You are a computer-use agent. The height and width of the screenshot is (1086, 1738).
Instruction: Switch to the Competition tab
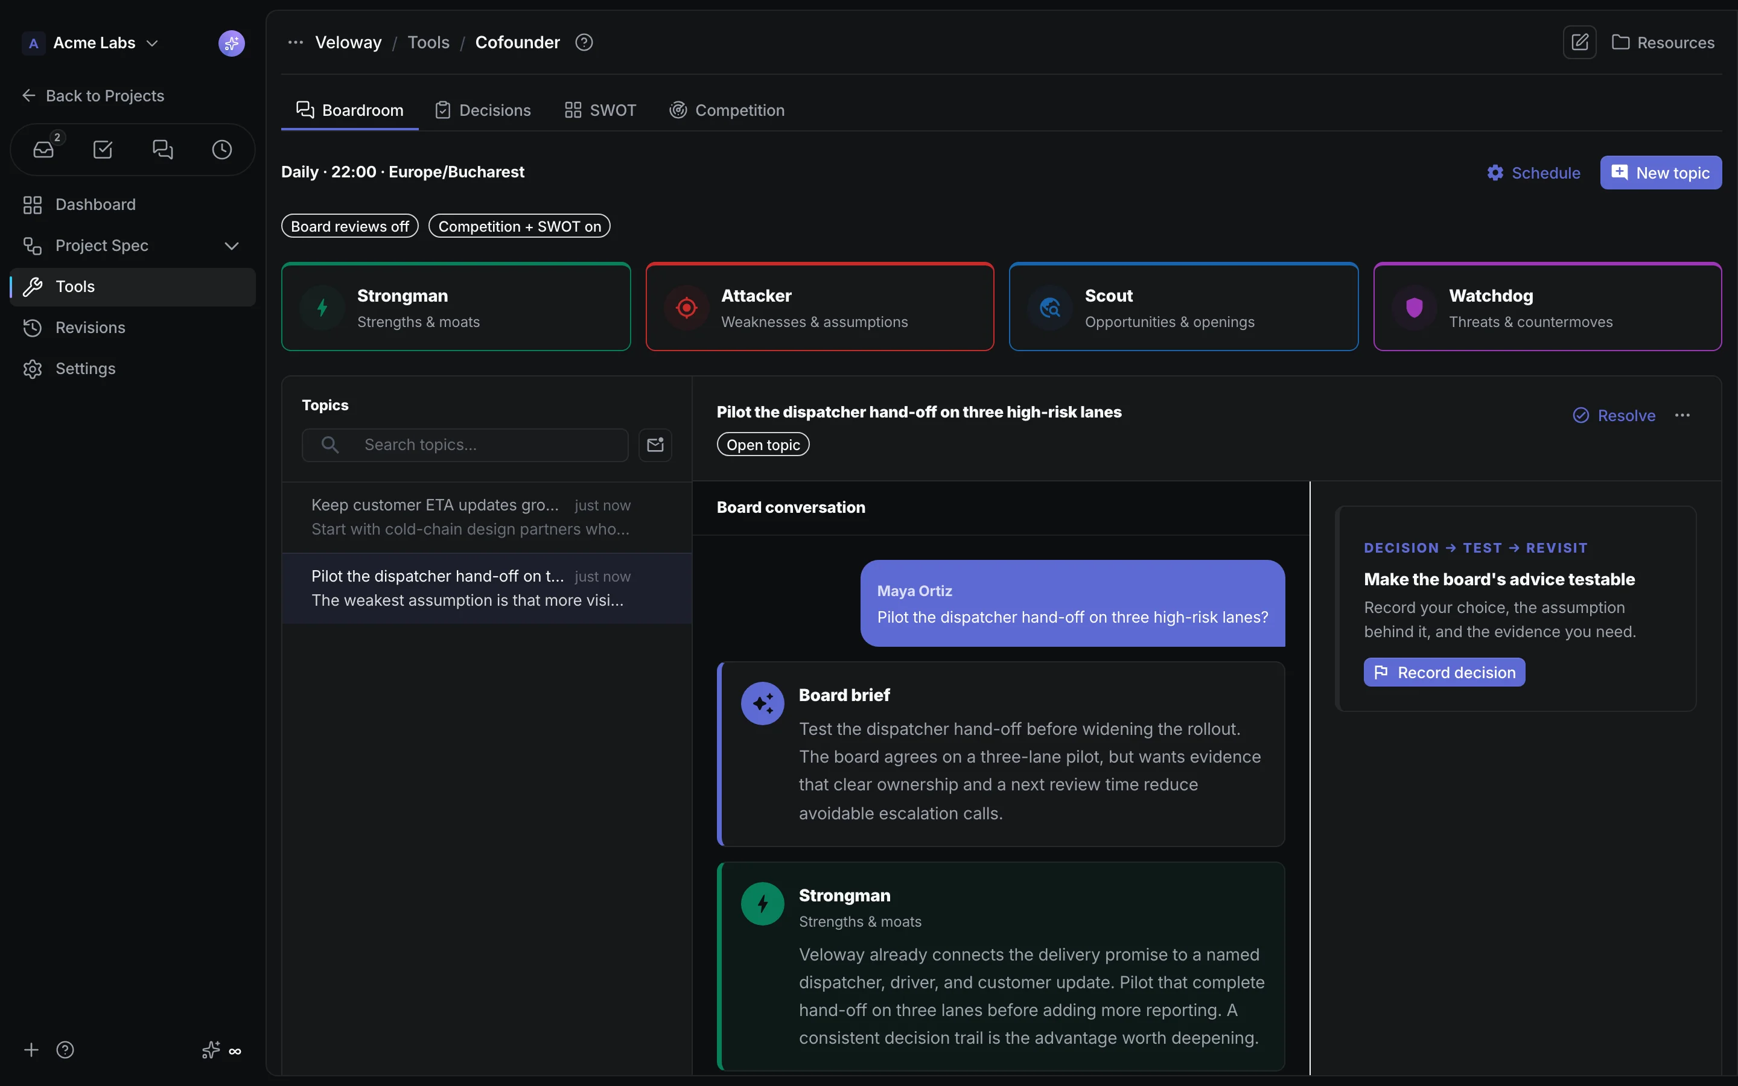[x=727, y=110]
